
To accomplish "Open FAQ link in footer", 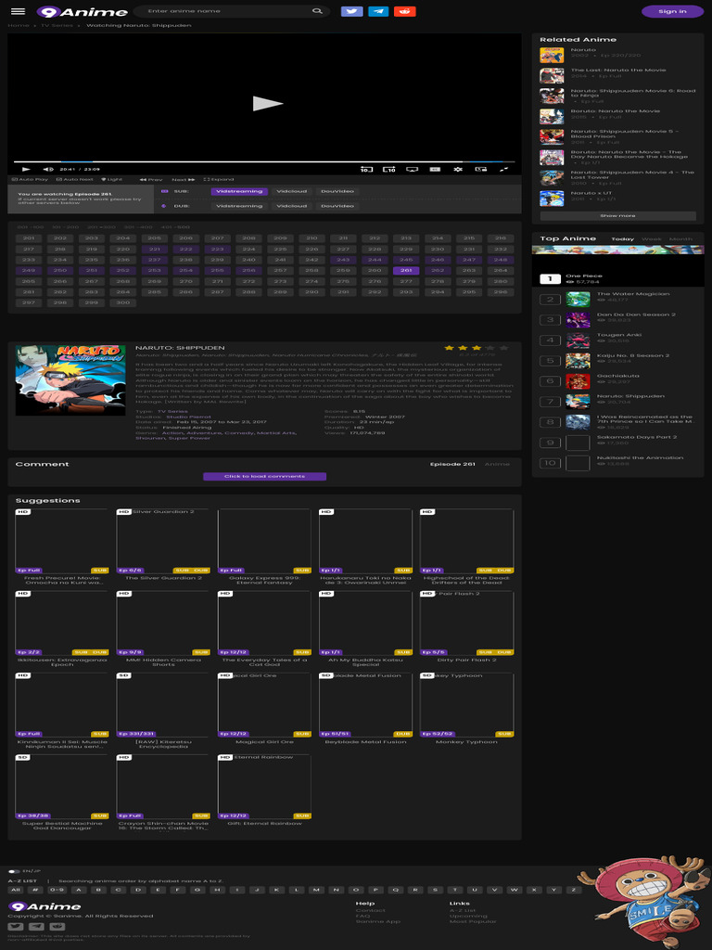I will [362, 916].
